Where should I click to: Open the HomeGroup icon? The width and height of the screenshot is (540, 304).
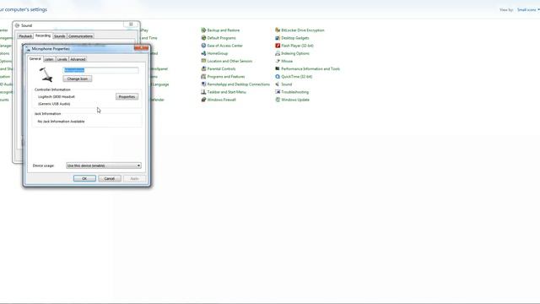point(203,53)
